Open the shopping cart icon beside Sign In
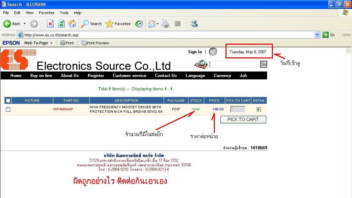This screenshot has height=198, width=352. tap(213, 52)
